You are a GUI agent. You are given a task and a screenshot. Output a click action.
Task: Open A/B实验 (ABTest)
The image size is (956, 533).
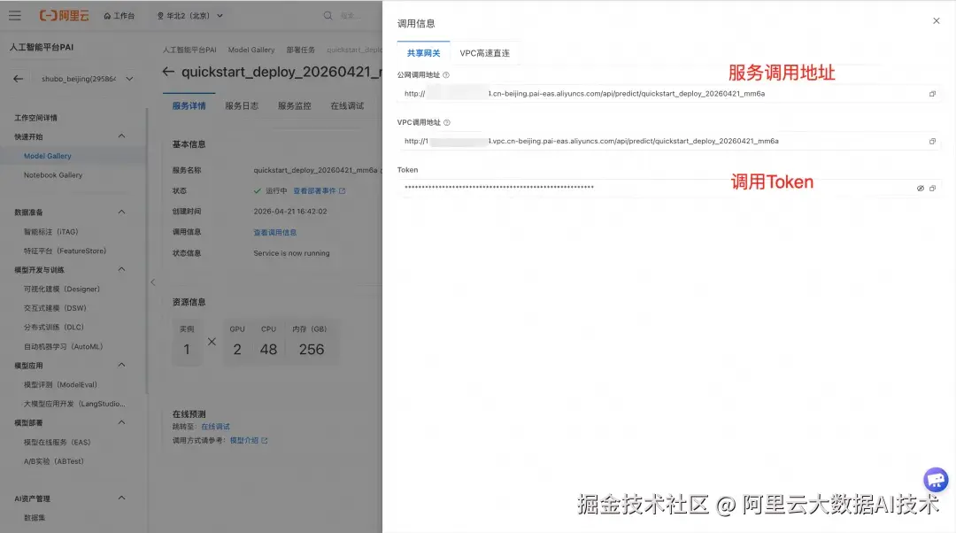pos(54,461)
